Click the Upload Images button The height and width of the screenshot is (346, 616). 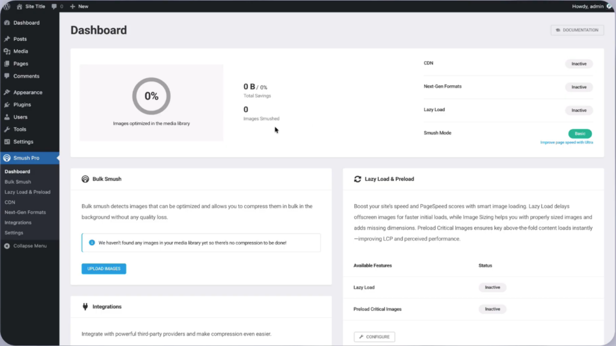103,269
